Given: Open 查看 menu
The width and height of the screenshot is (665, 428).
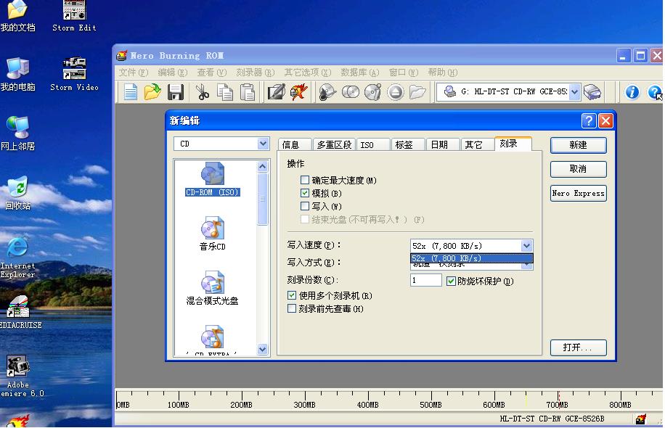Looking at the screenshot, I should (x=212, y=73).
